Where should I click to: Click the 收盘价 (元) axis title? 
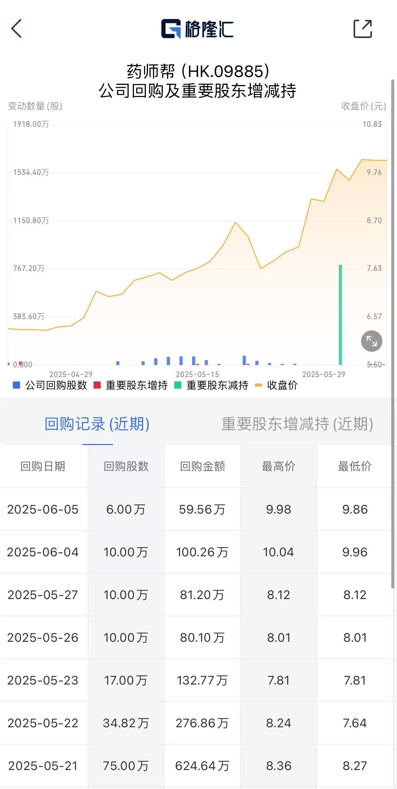[364, 106]
